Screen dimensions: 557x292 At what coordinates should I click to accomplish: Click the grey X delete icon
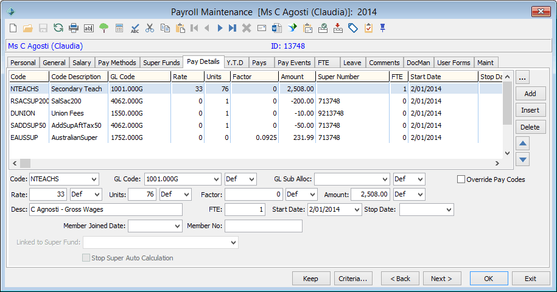(247, 28)
